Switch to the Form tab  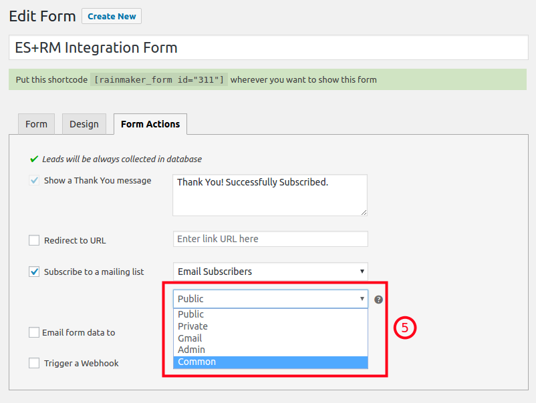point(36,124)
